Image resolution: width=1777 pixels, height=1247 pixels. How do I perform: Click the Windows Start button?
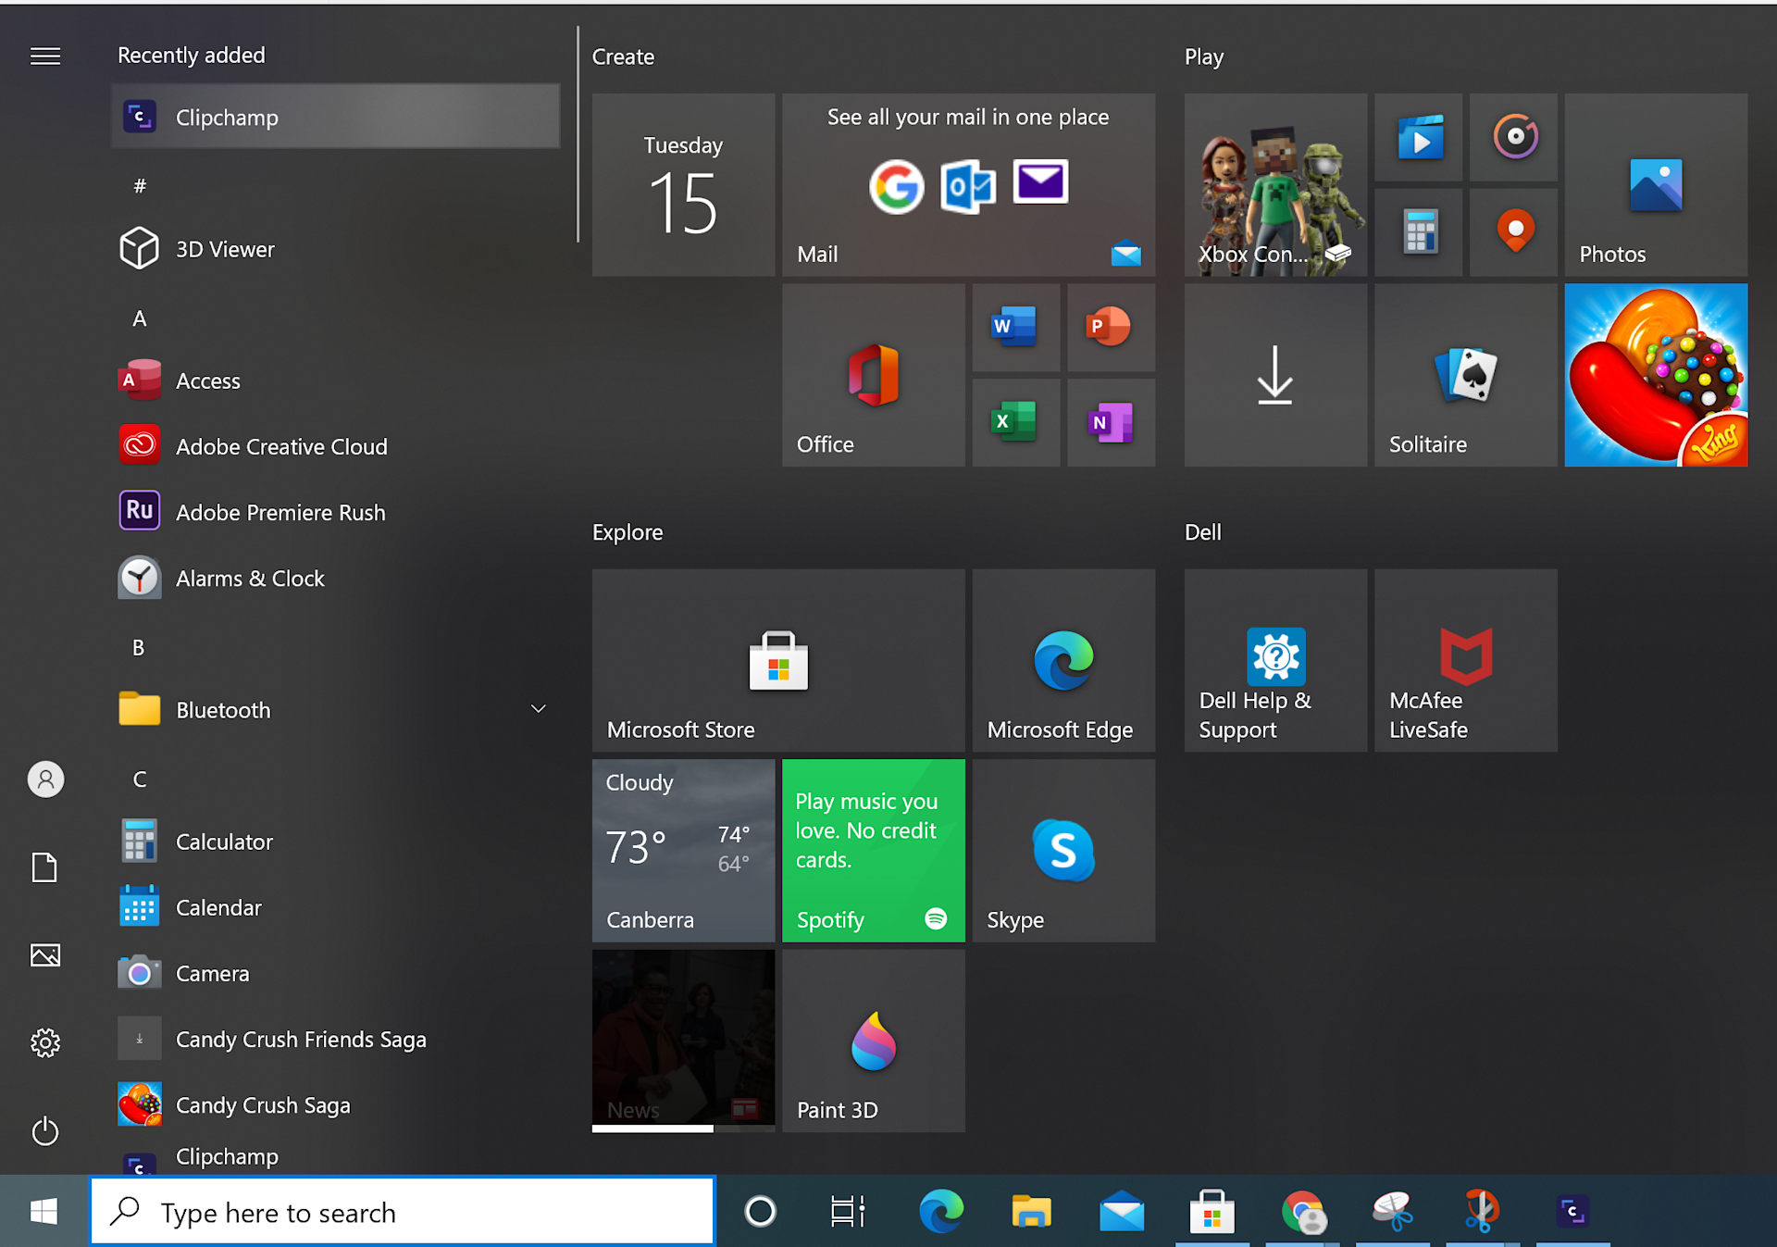(x=43, y=1211)
